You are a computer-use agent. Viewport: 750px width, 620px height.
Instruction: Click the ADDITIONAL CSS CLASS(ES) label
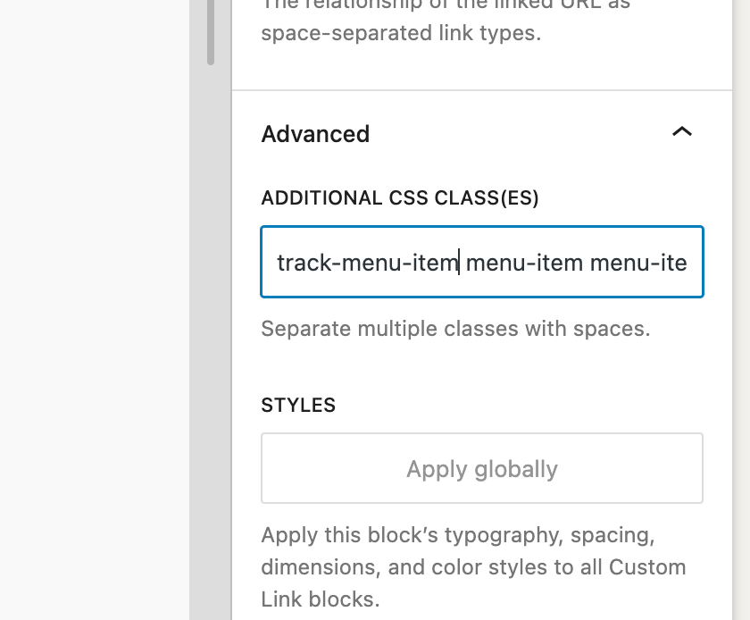pyautogui.click(x=399, y=197)
